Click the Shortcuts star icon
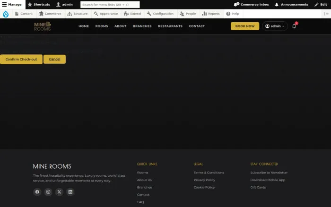The height and width of the screenshot is (207, 331). (30, 4)
